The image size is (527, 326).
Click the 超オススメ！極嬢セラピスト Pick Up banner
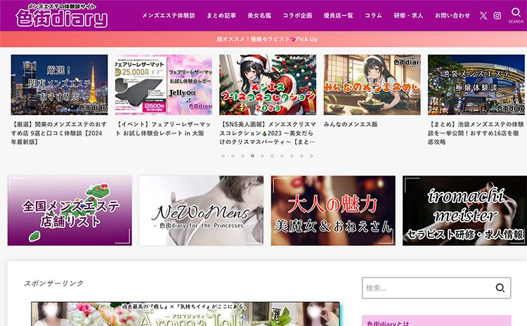tap(263, 39)
